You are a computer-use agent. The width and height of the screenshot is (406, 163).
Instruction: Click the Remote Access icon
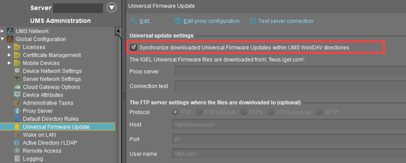[17, 151]
